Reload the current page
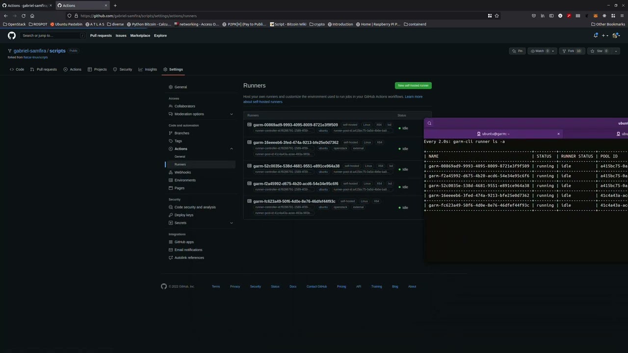Image resolution: width=628 pixels, height=353 pixels. click(23, 16)
